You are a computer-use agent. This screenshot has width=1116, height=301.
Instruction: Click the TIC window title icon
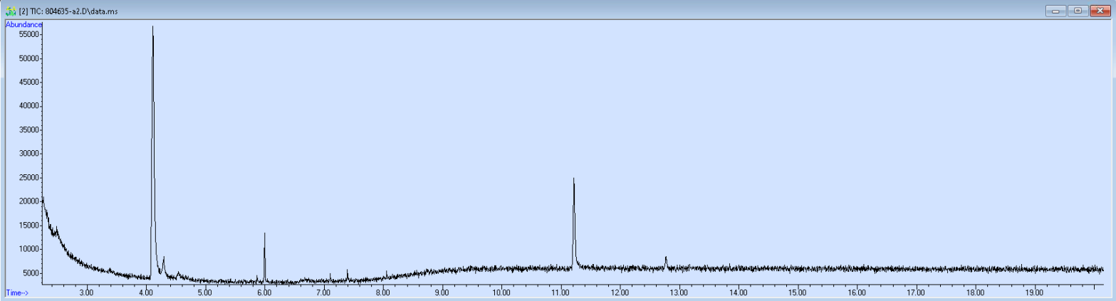[11, 11]
